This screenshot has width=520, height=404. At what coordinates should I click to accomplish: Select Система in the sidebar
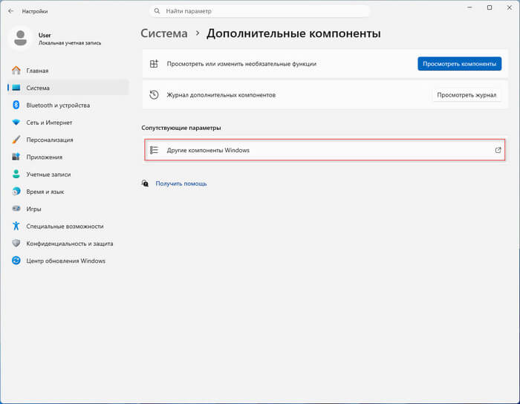[68, 88]
